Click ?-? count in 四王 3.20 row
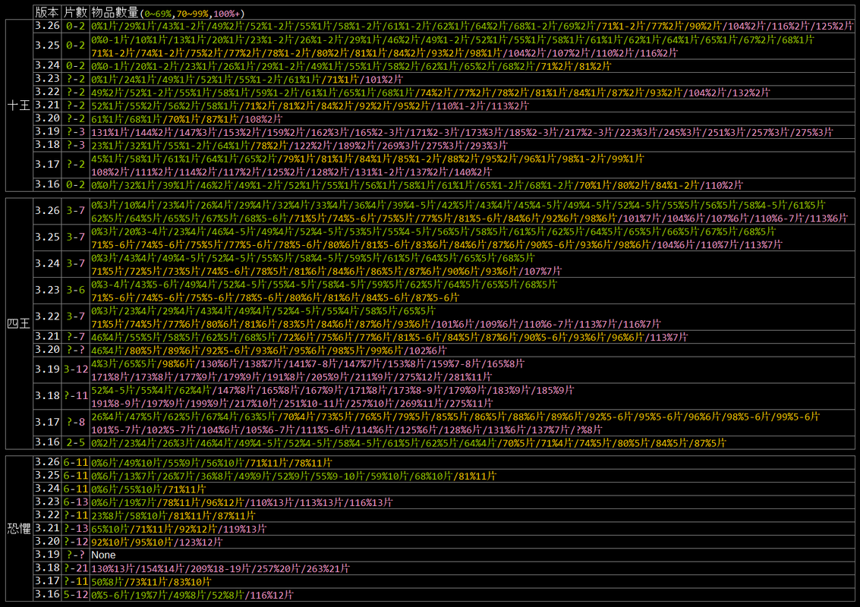The width and height of the screenshot is (860, 607). coord(76,350)
